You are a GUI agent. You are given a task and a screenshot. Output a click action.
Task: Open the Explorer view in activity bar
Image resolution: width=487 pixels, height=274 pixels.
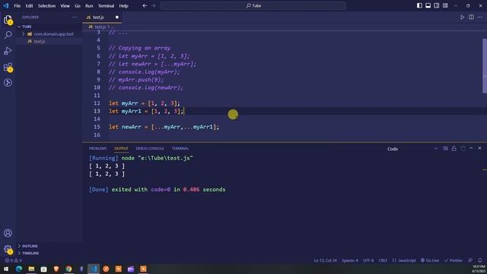8,20
